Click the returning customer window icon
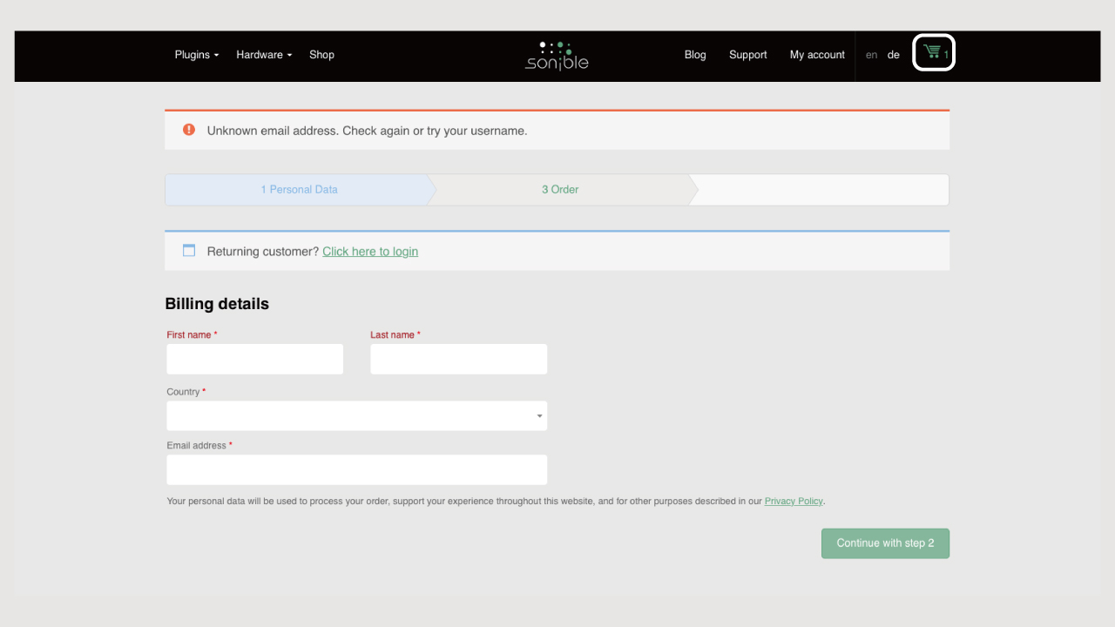This screenshot has width=1115, height=627. coord(189,251)
